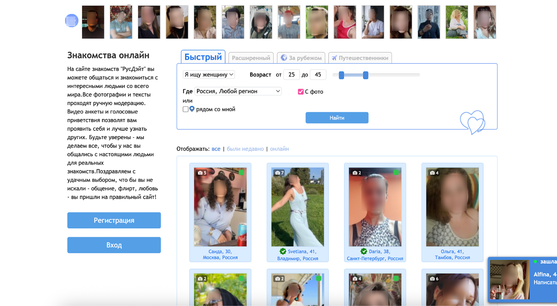
Task: Open the first thumbnail in top photo strip
Action: (x=93, y=22)
